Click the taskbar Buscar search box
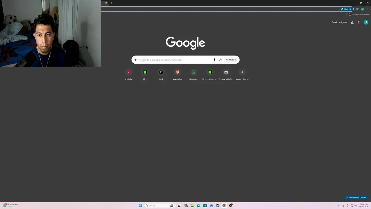Image resolution: width=371 pixels, height=209 pixels. pyautogui.click(x=160, y=206)
